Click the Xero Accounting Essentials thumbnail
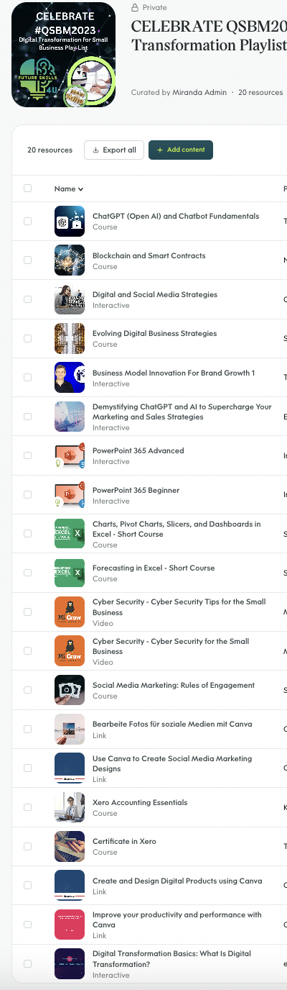 pos(70,807)
